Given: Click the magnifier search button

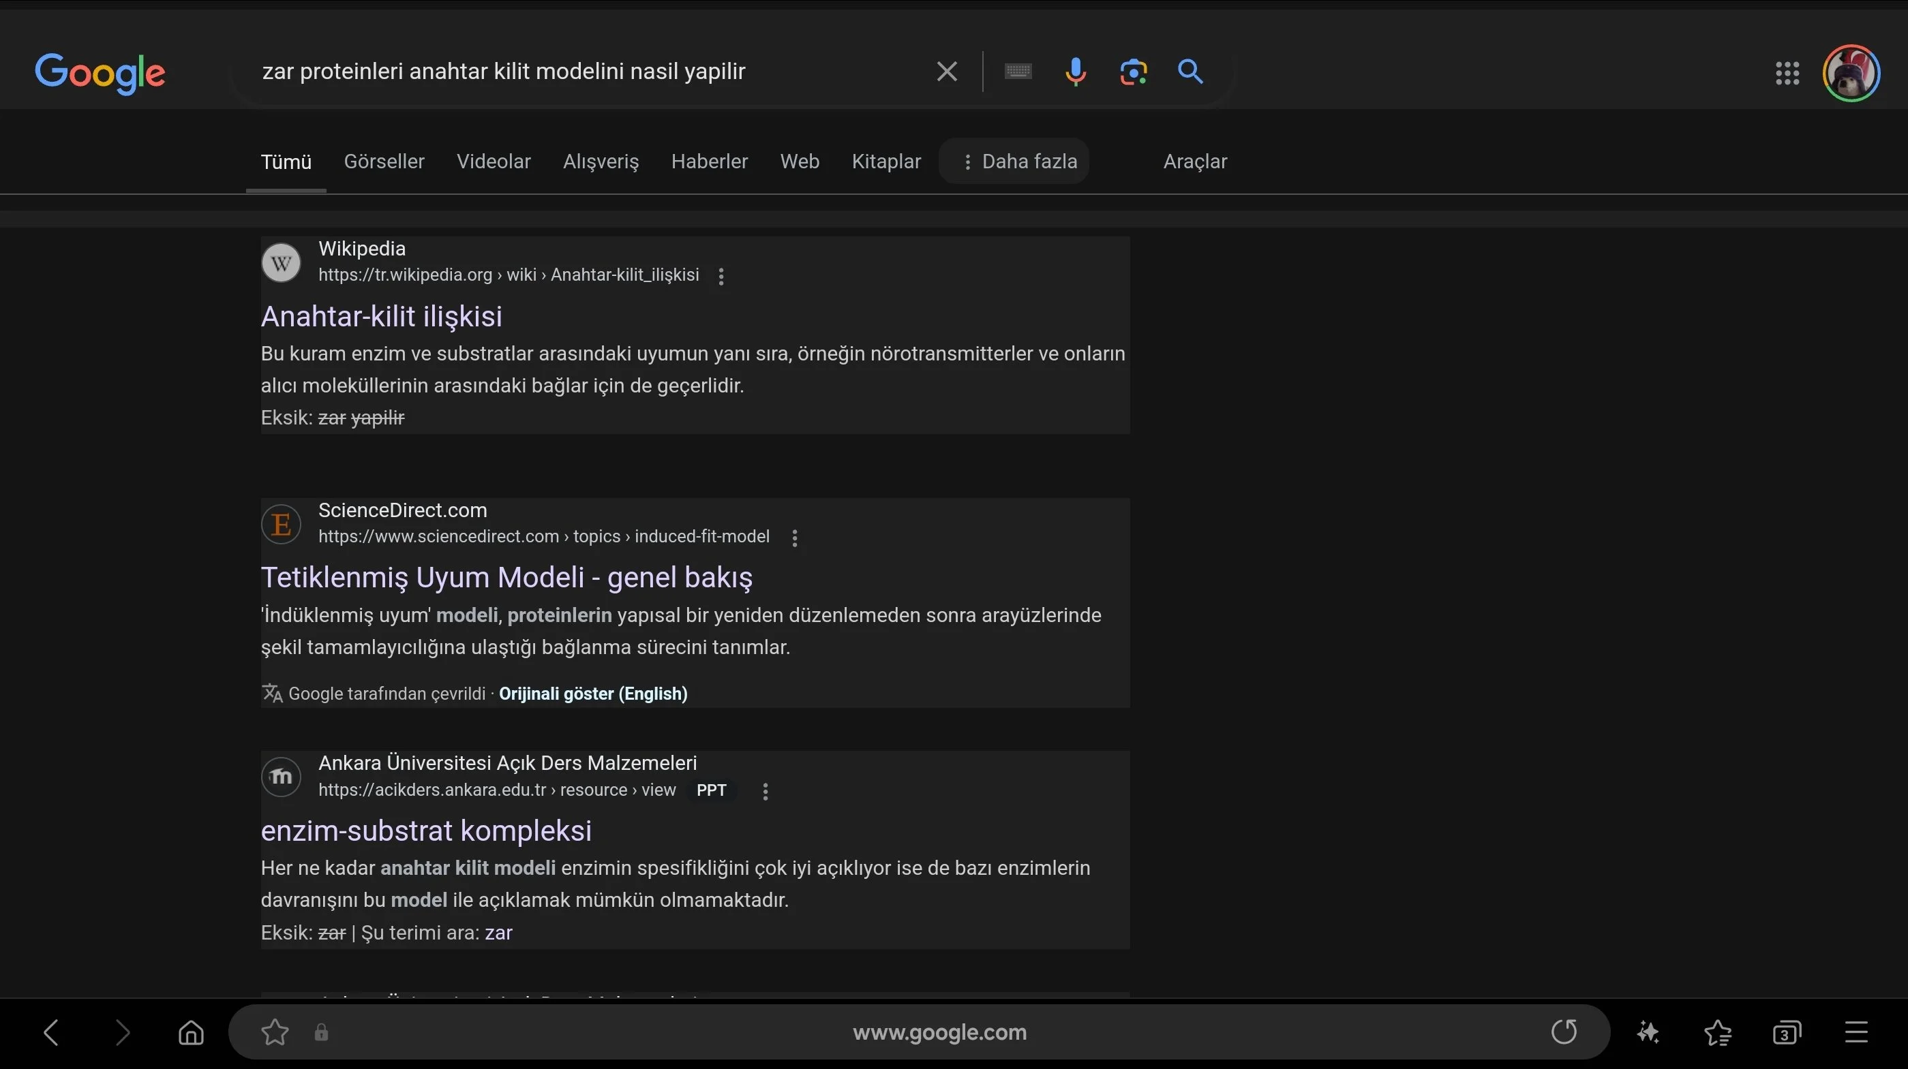Looking at the screenshot, I should 1190,71.
